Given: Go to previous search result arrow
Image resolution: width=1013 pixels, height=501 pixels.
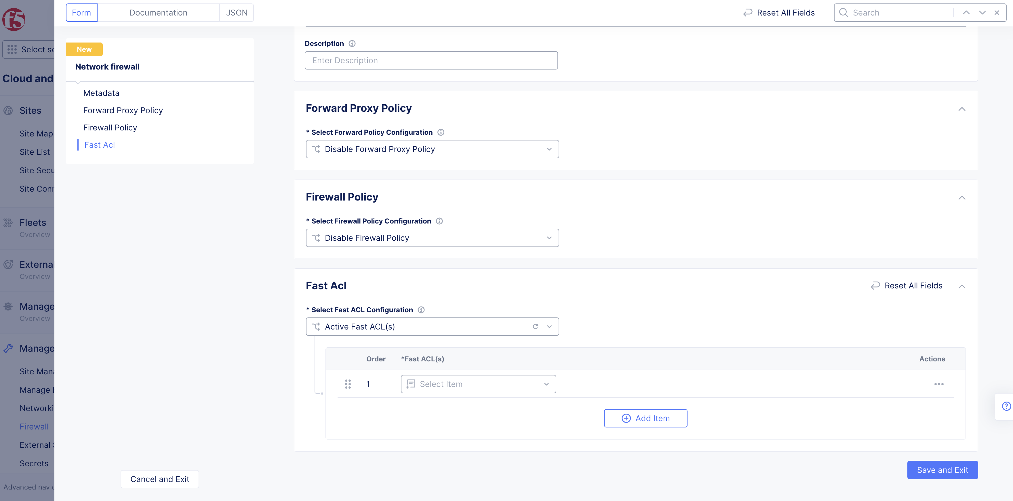Looking at the screenshot, I should click(966, 13).
